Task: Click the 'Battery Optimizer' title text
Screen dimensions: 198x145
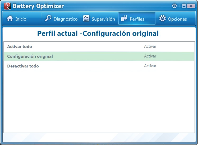Action: 38,6
